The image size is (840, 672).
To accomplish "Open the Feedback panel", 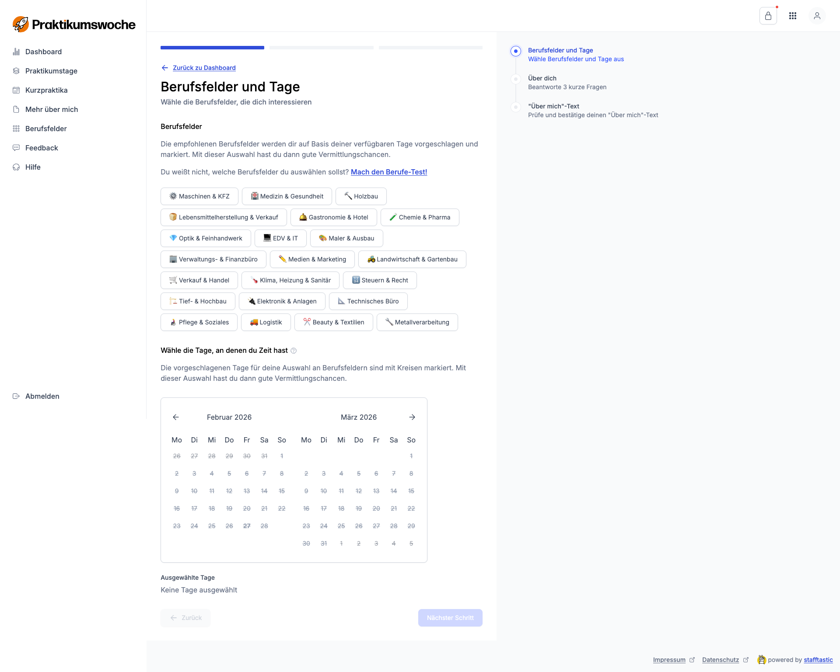I will coord(42,148).
